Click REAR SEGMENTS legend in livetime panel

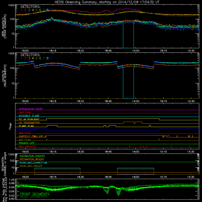34,197
